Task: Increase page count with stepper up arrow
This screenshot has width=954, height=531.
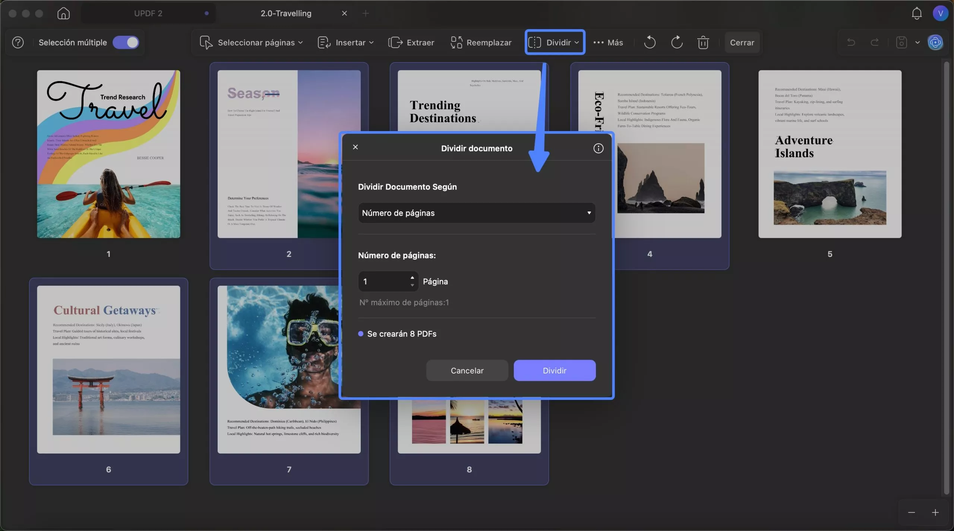Action: [412, 277]
